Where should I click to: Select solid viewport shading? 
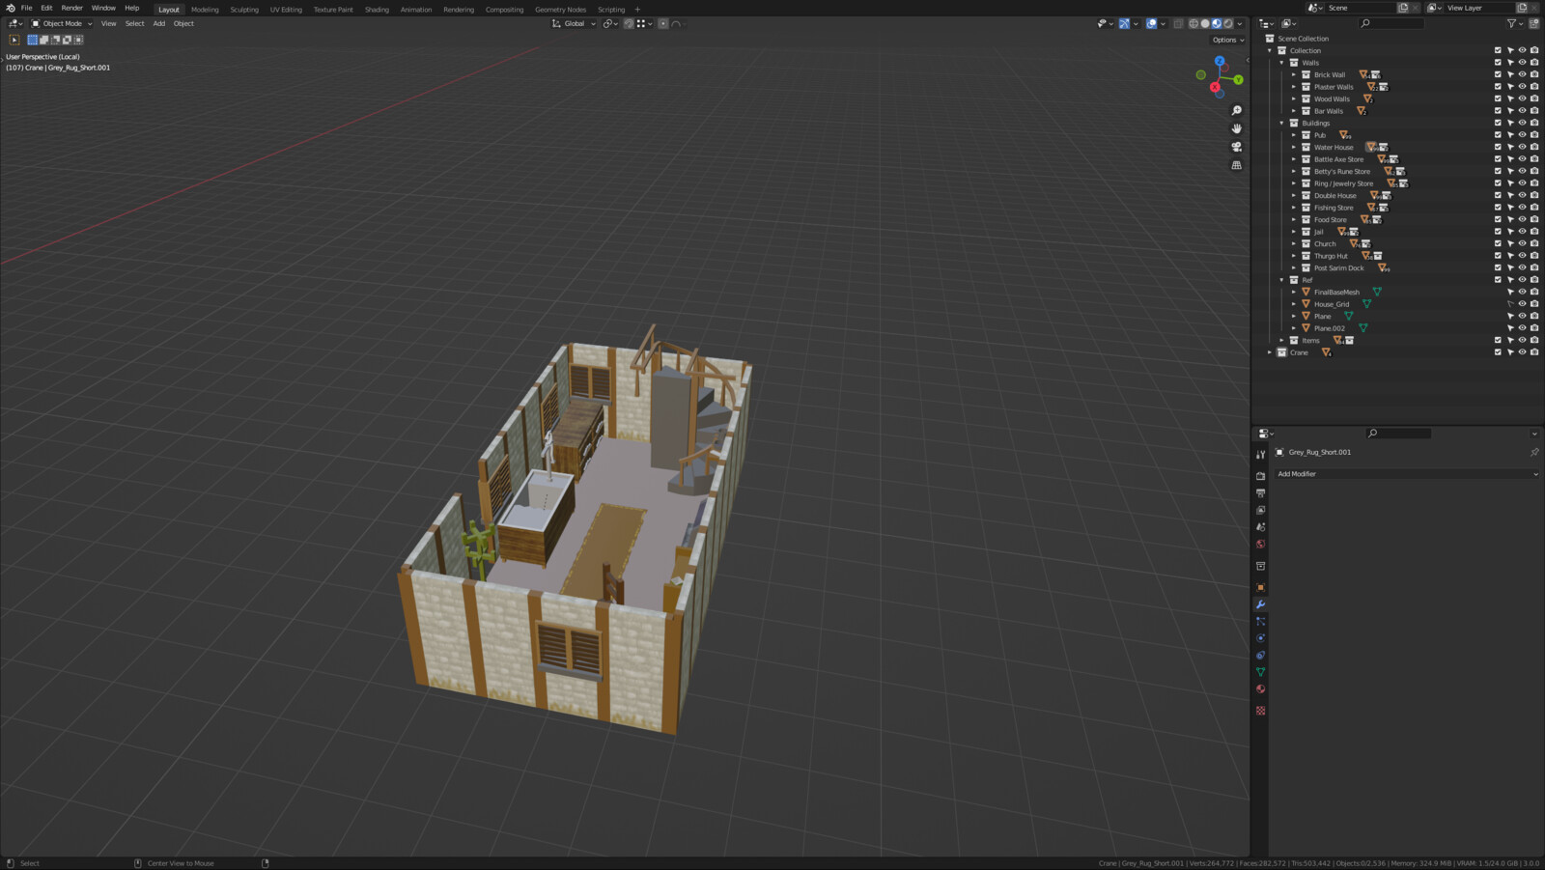click(x=1205, y=23)
